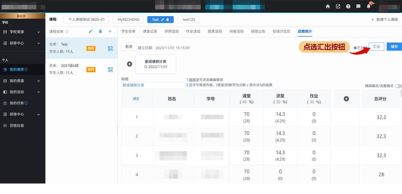Image resolution: width=402 pixels, height=194 pixels.
Task: Select the 新成绩统计表 card thumbnail
Action: 156,64
